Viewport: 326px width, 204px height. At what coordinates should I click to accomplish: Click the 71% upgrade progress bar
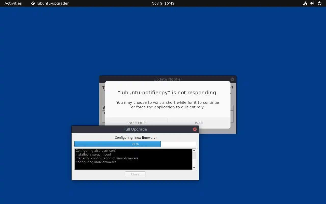(135, 144)
